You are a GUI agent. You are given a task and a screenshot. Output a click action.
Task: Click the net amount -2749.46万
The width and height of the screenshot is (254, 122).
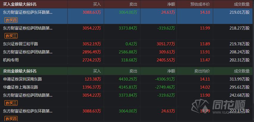165,87
